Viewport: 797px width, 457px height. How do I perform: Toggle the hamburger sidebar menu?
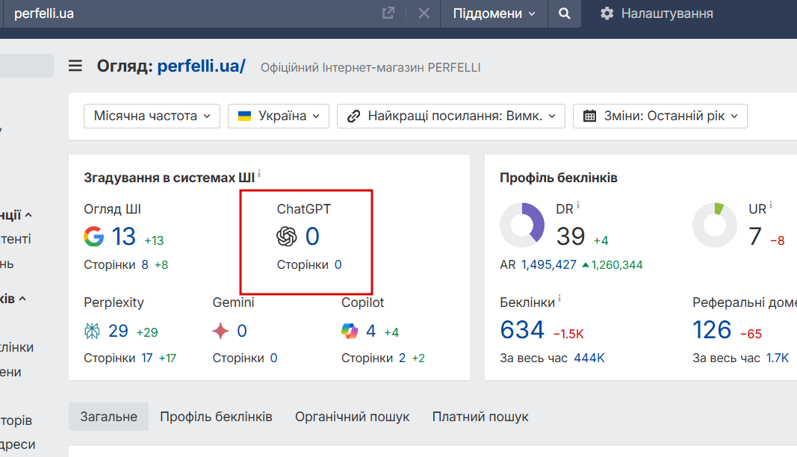tap(75, 66)
